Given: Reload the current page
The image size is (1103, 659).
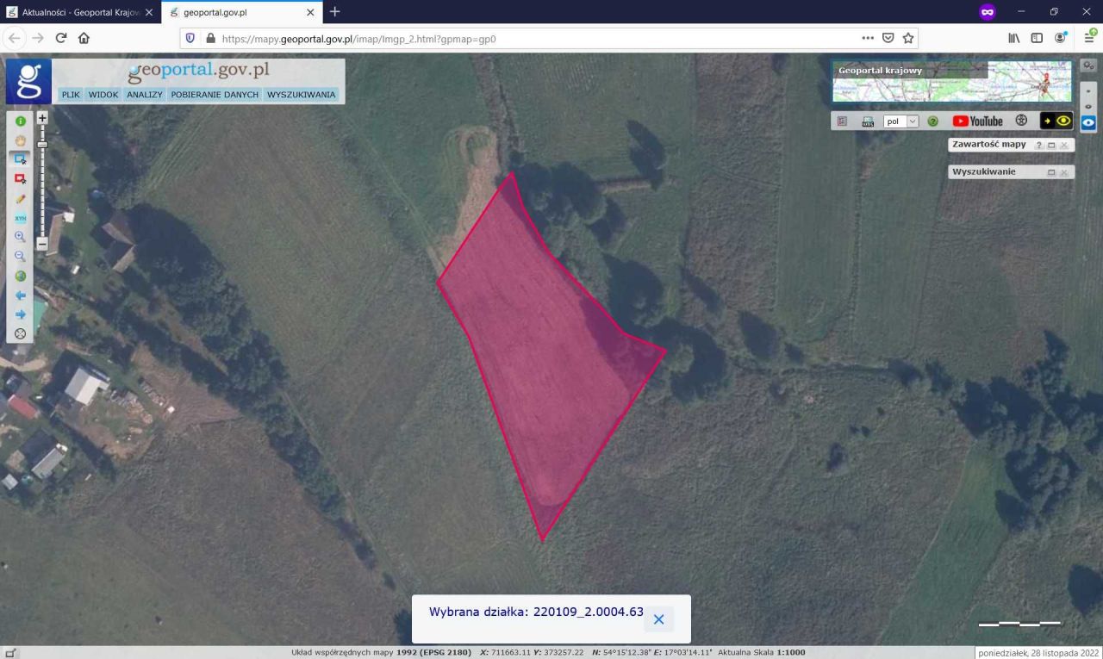Looking at the screenshot, I should click(61, 38).
